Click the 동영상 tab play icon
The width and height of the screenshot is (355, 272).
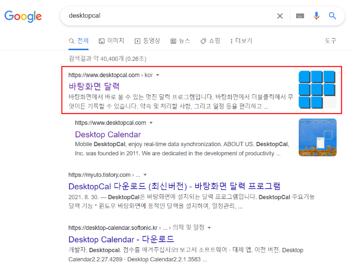[x=137, y=41]
